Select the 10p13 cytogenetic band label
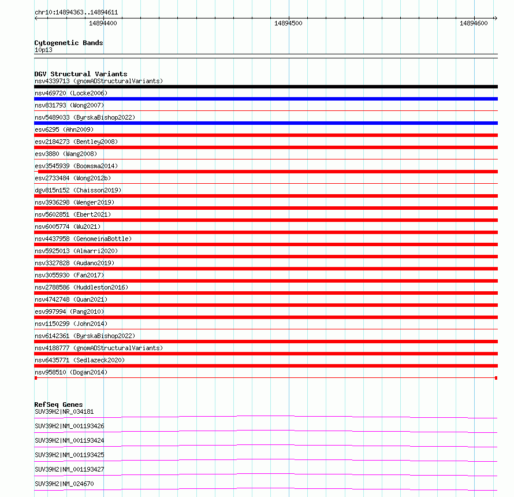The image size is (514, 497). tap(43, 50)
